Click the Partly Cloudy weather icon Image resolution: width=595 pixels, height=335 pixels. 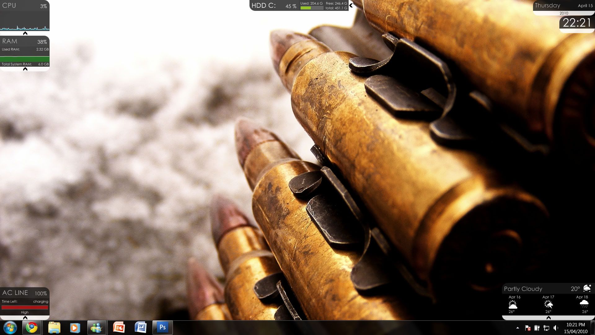click(x=587, y=288)
